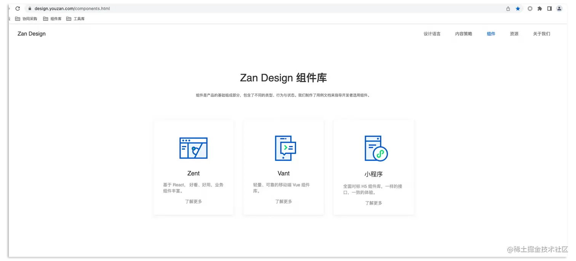Select the 组件 nav item
576x261 pixels.
(491, 34)
